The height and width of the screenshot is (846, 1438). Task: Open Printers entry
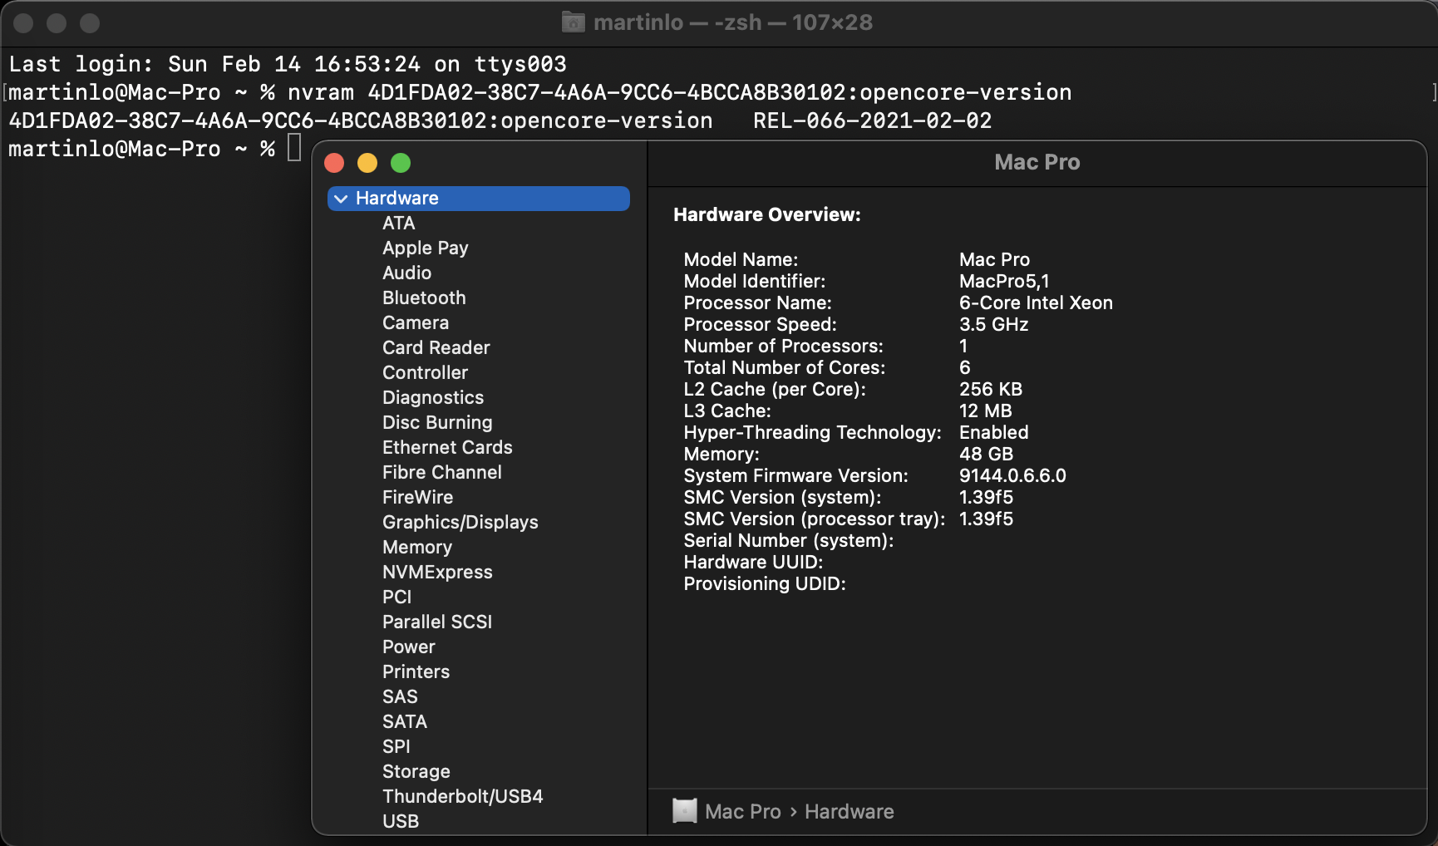(416, 672)
